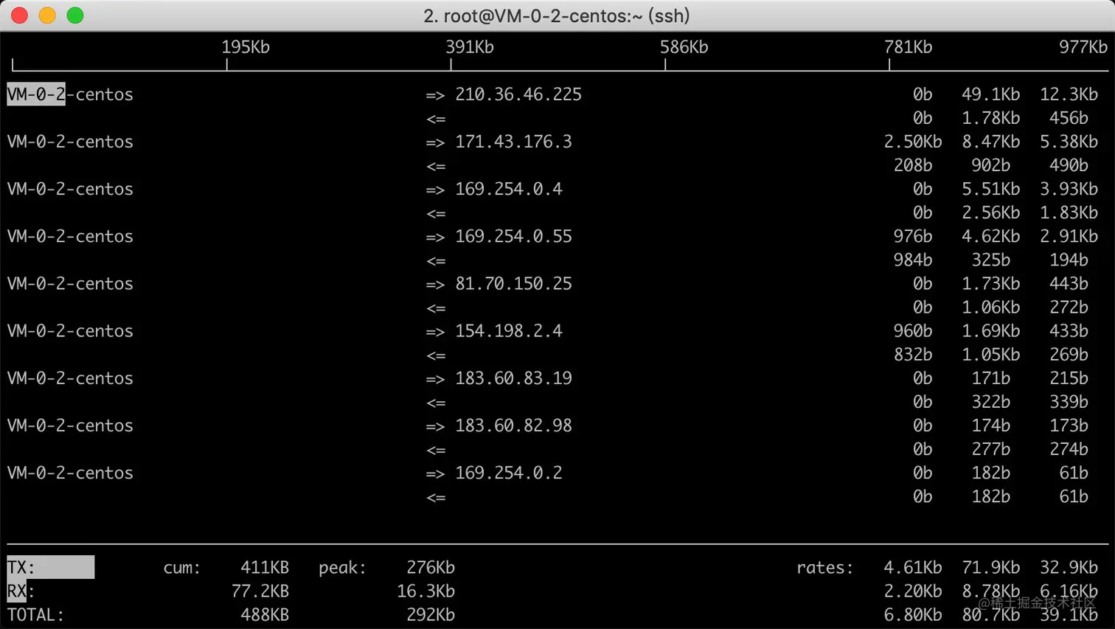Click the 488KB cumulative total value
Viewport: 1115px width, 629px height.
[x=265, y=614]
